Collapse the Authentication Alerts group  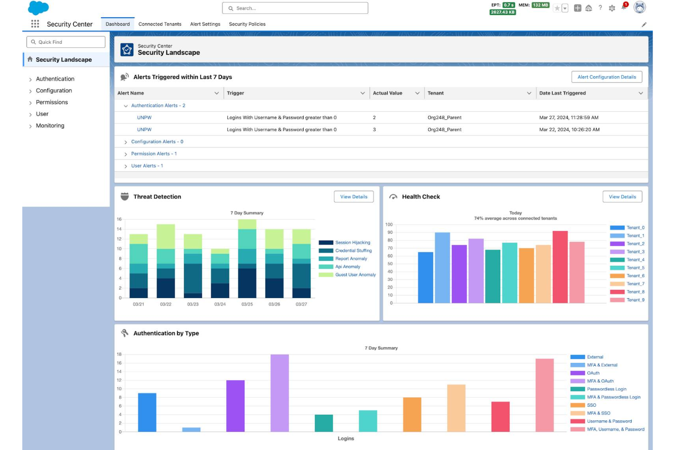pyautogui.click(x=126, y=105)
